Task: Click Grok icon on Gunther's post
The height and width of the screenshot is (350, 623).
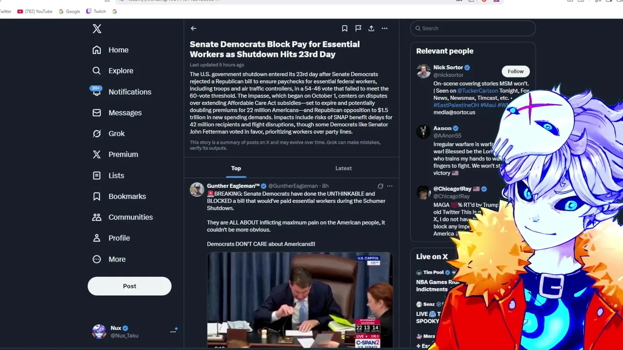Action: [x=381, y=186]
